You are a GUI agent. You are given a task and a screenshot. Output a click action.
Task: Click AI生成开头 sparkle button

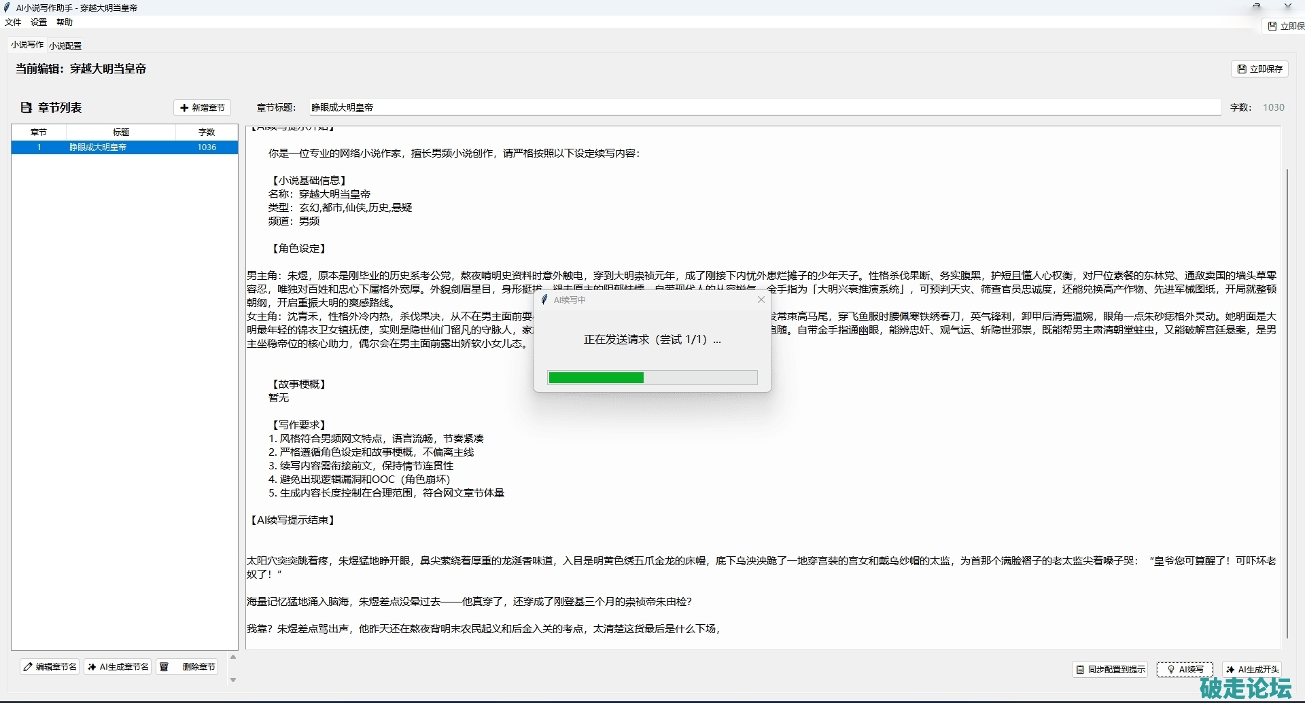tap(1251, 669)
